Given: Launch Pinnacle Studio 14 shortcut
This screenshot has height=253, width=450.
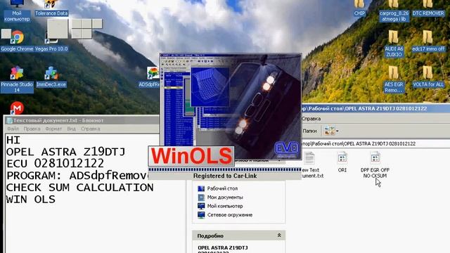Looking at the screenshot, I should tap(17, 79).
